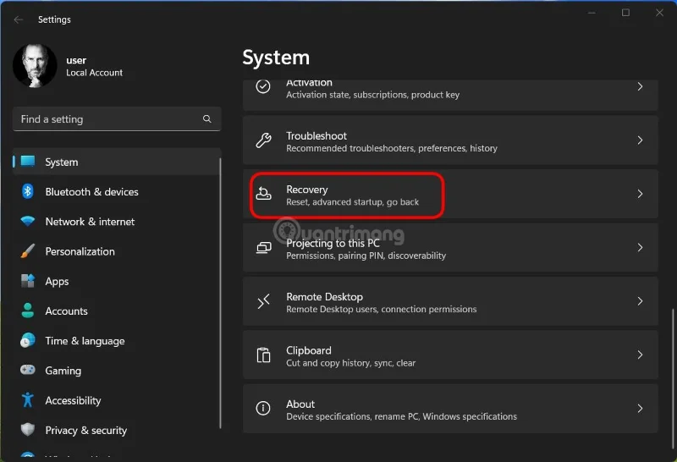Click the Find a setting field
677x462 pixels.
[117, 118]
